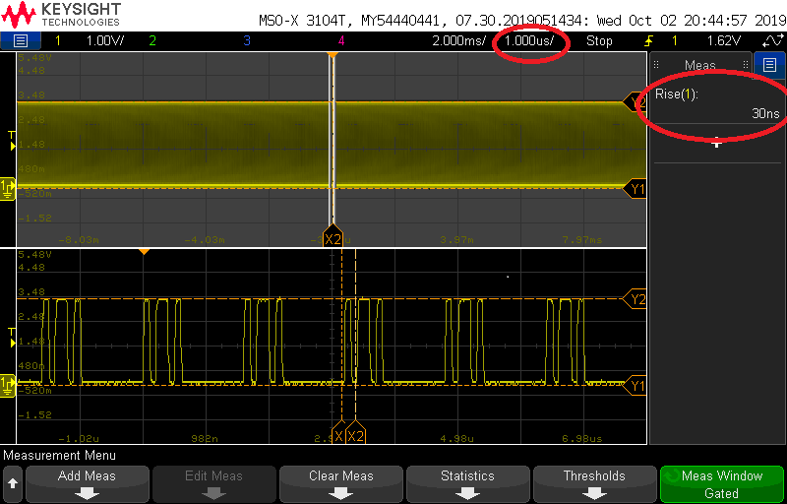Select the channel 1 ground reference marker
Viewport: 787px width, 504px height.
click(x=8, y=185)
